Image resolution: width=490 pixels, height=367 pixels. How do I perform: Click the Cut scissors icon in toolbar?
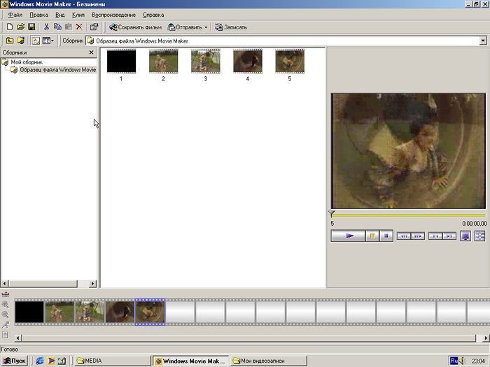pos(47,27)
